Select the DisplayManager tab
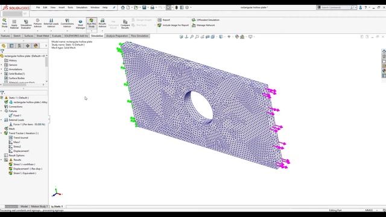386x217 pixels. 36,46
